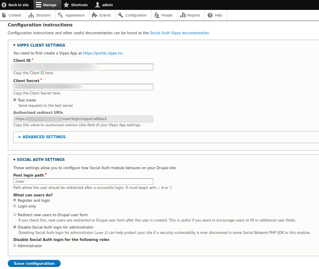The width and height of the screenshot is (319, 269).
Task: Open the Social Auth Vipps documentation link
Action: [x=179, y=33]
